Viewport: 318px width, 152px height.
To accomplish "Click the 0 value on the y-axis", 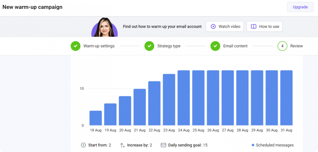I will pos(83,125).
